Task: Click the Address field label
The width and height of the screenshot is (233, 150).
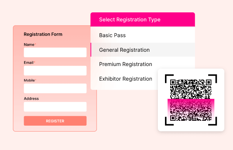Action: click(x=31, y=99)
